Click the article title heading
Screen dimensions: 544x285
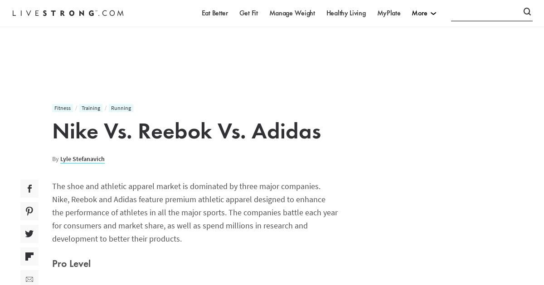coord(186,131)
